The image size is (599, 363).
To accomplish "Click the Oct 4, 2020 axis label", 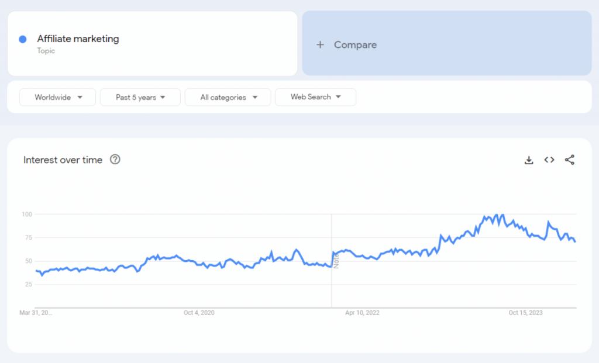I will pyautogui.click(x=199, y=313).
